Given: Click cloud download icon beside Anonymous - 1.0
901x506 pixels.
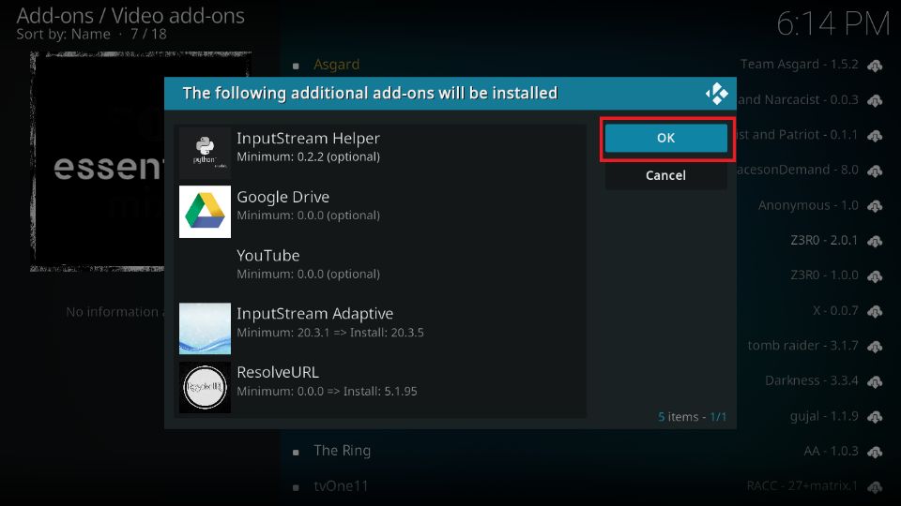Looking at the screenshot, I should (x=875, y=206).
